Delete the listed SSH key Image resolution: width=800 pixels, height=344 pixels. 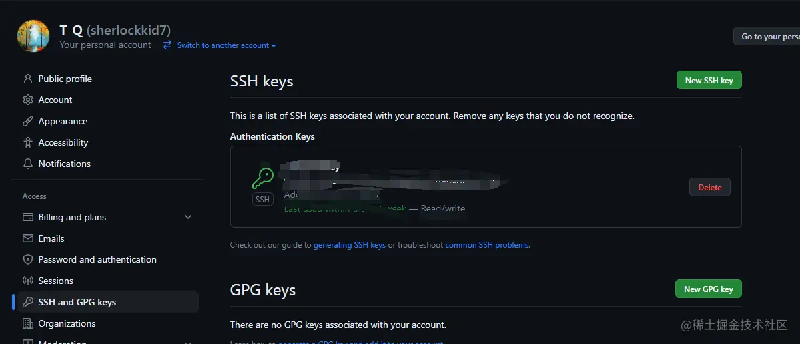pyautogui.click(x=709, y=187)
